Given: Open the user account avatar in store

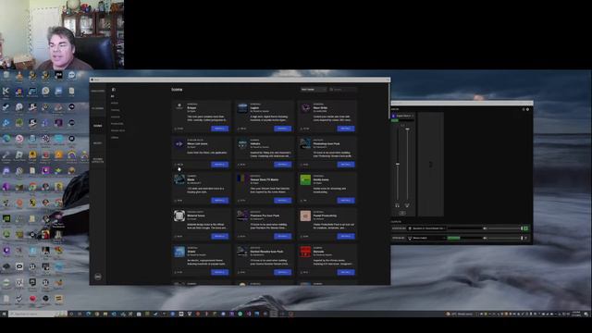Looking at the screenshot, I should coord(98,277).
